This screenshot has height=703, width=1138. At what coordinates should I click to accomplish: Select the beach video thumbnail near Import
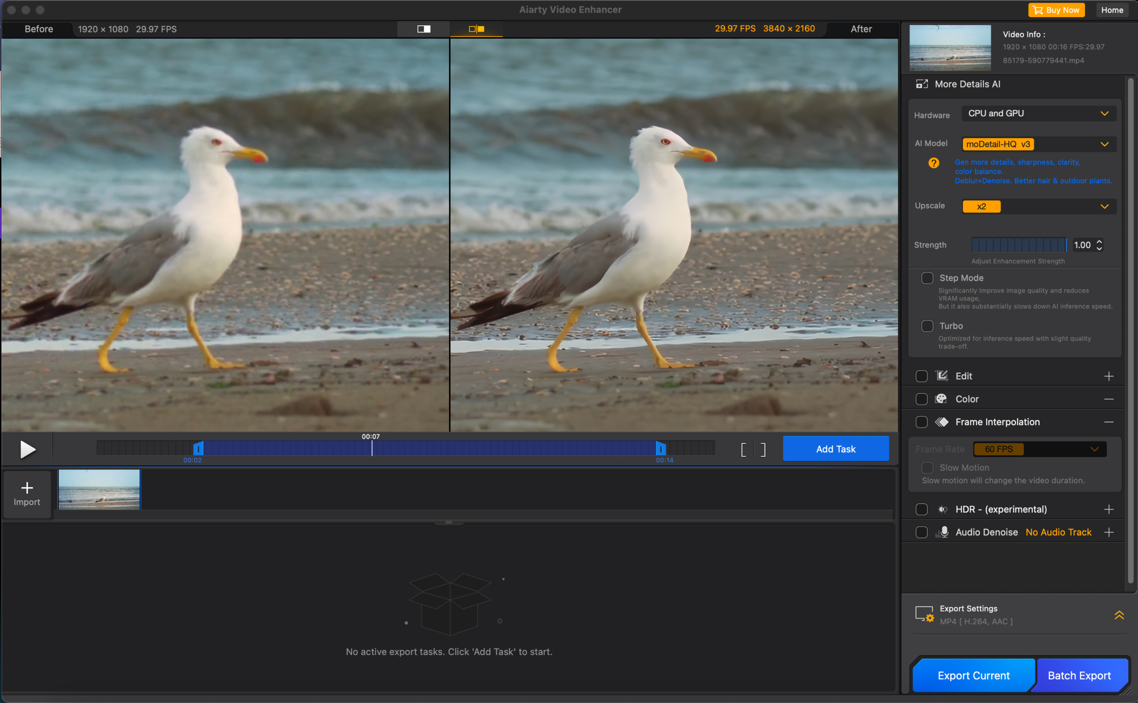(98, 489)
